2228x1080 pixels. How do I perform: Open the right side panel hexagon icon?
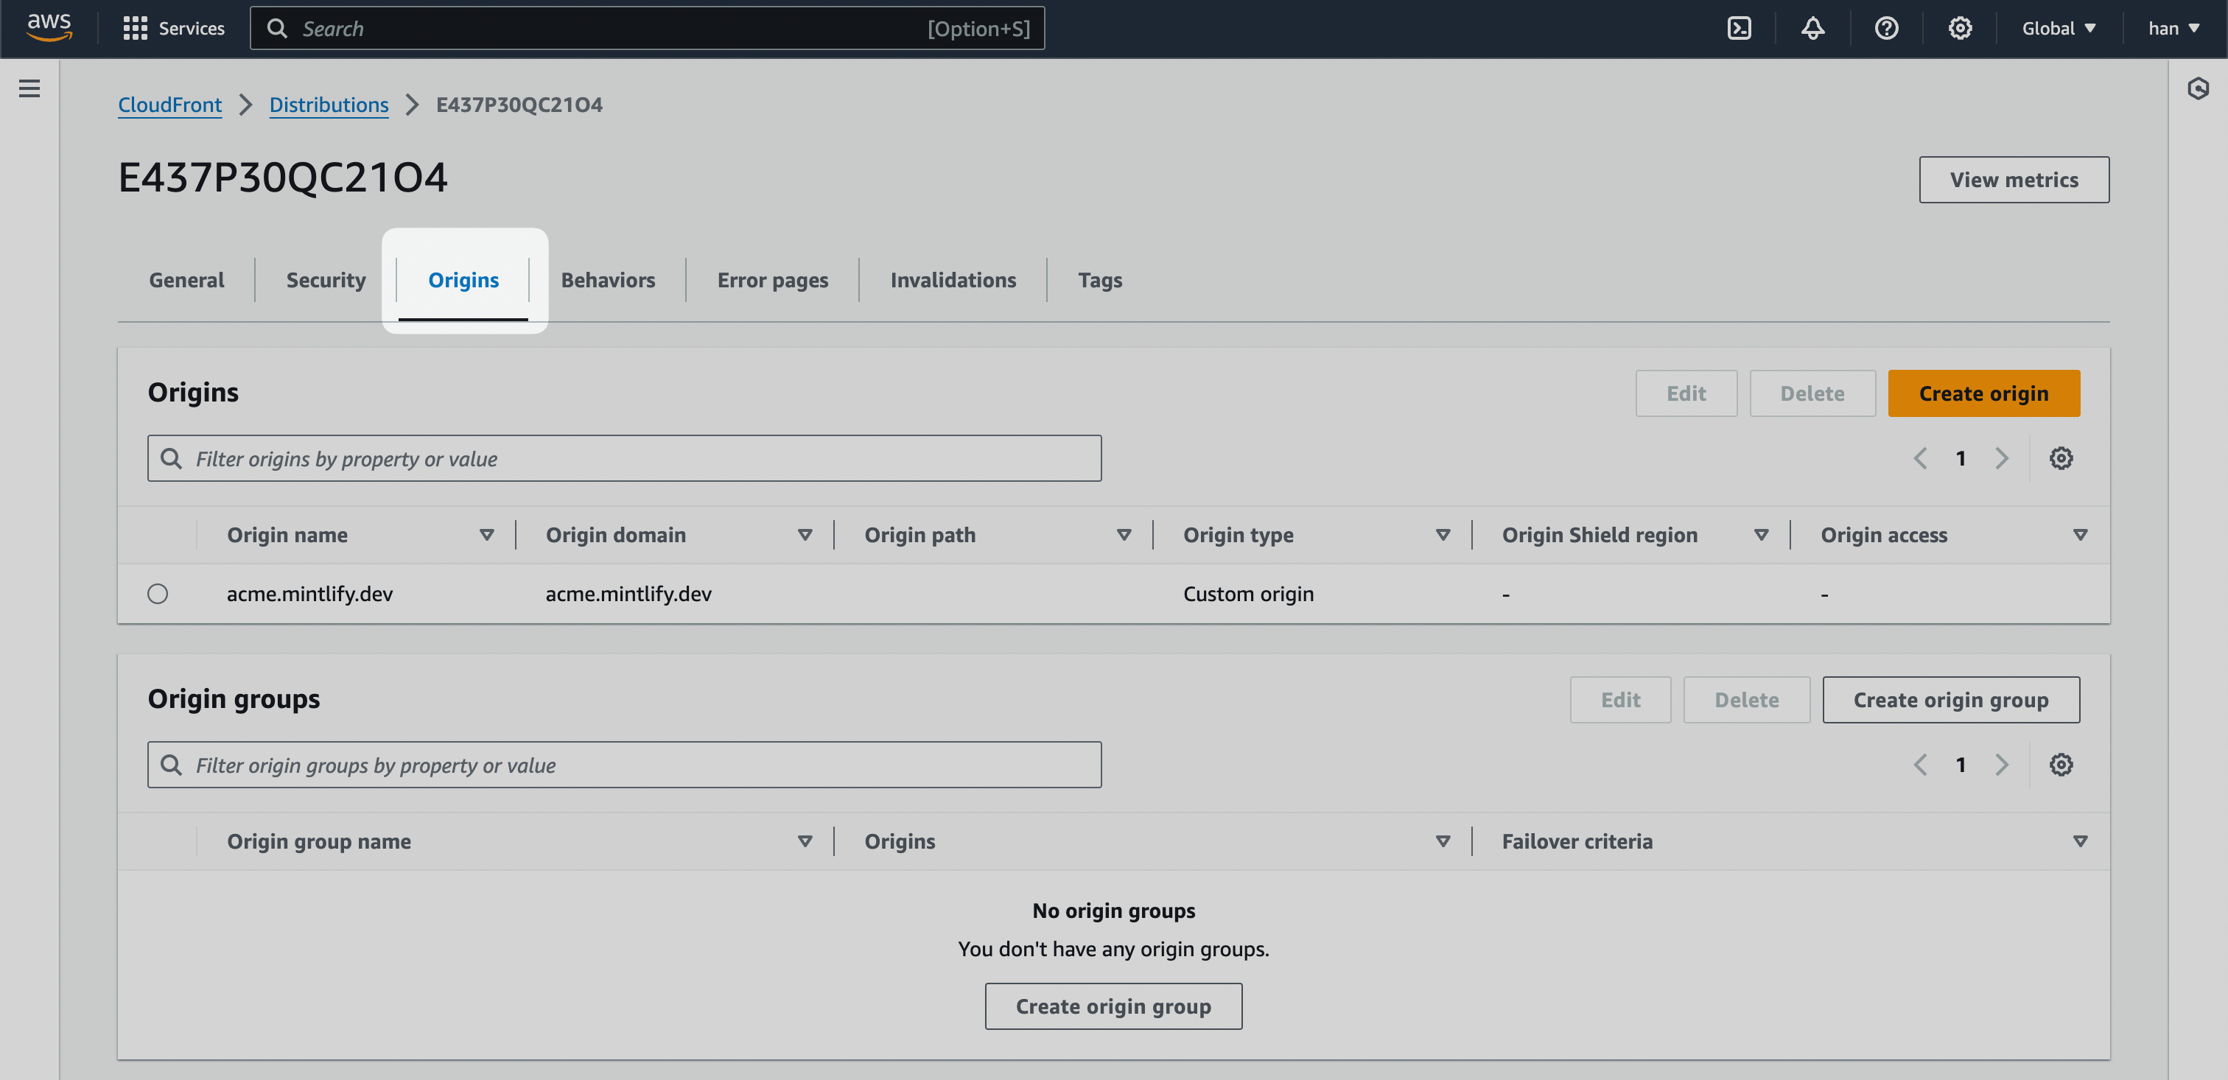[2198, 88]
